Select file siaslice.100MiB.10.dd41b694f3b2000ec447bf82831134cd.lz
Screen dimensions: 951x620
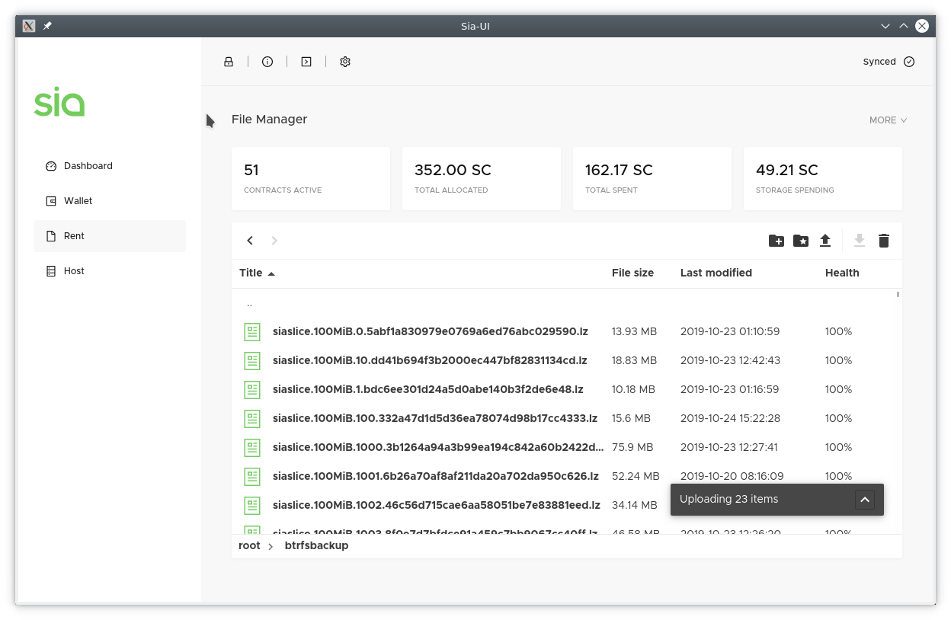(x=430, y=360)
